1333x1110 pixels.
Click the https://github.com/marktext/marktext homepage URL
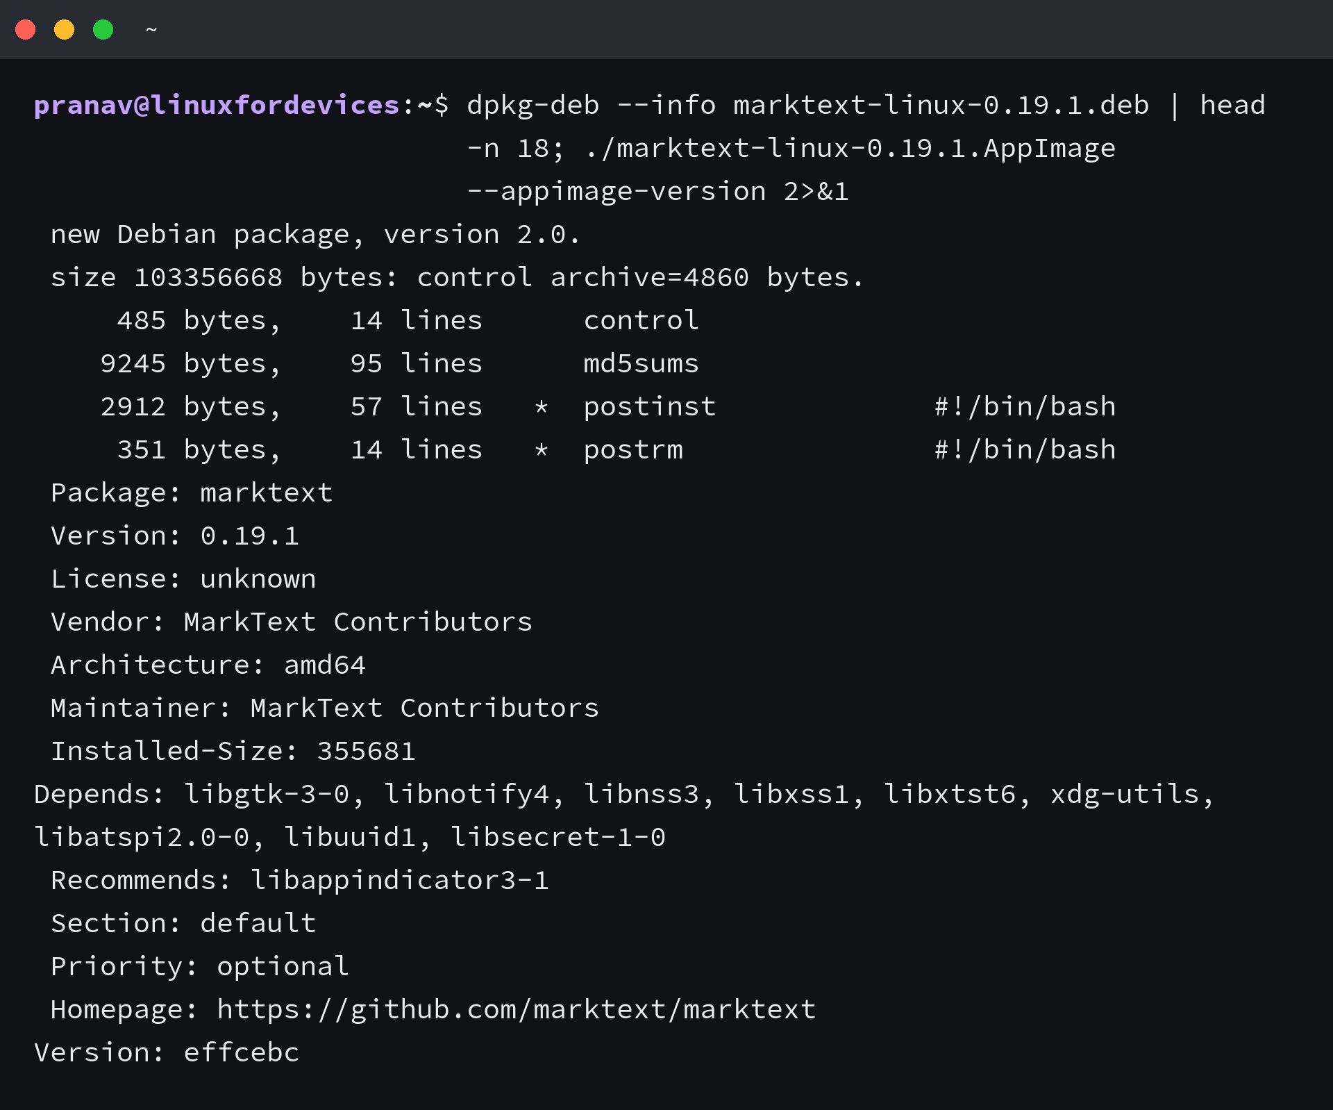pos(517,1010)
